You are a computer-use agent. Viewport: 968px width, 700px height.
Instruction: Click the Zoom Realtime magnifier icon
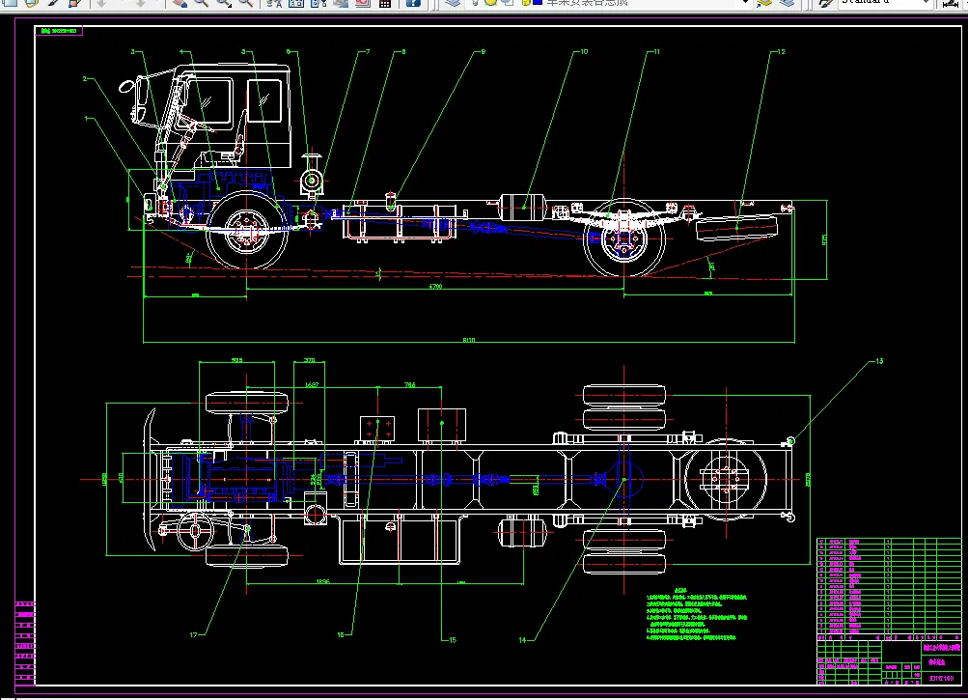point(202,3)
